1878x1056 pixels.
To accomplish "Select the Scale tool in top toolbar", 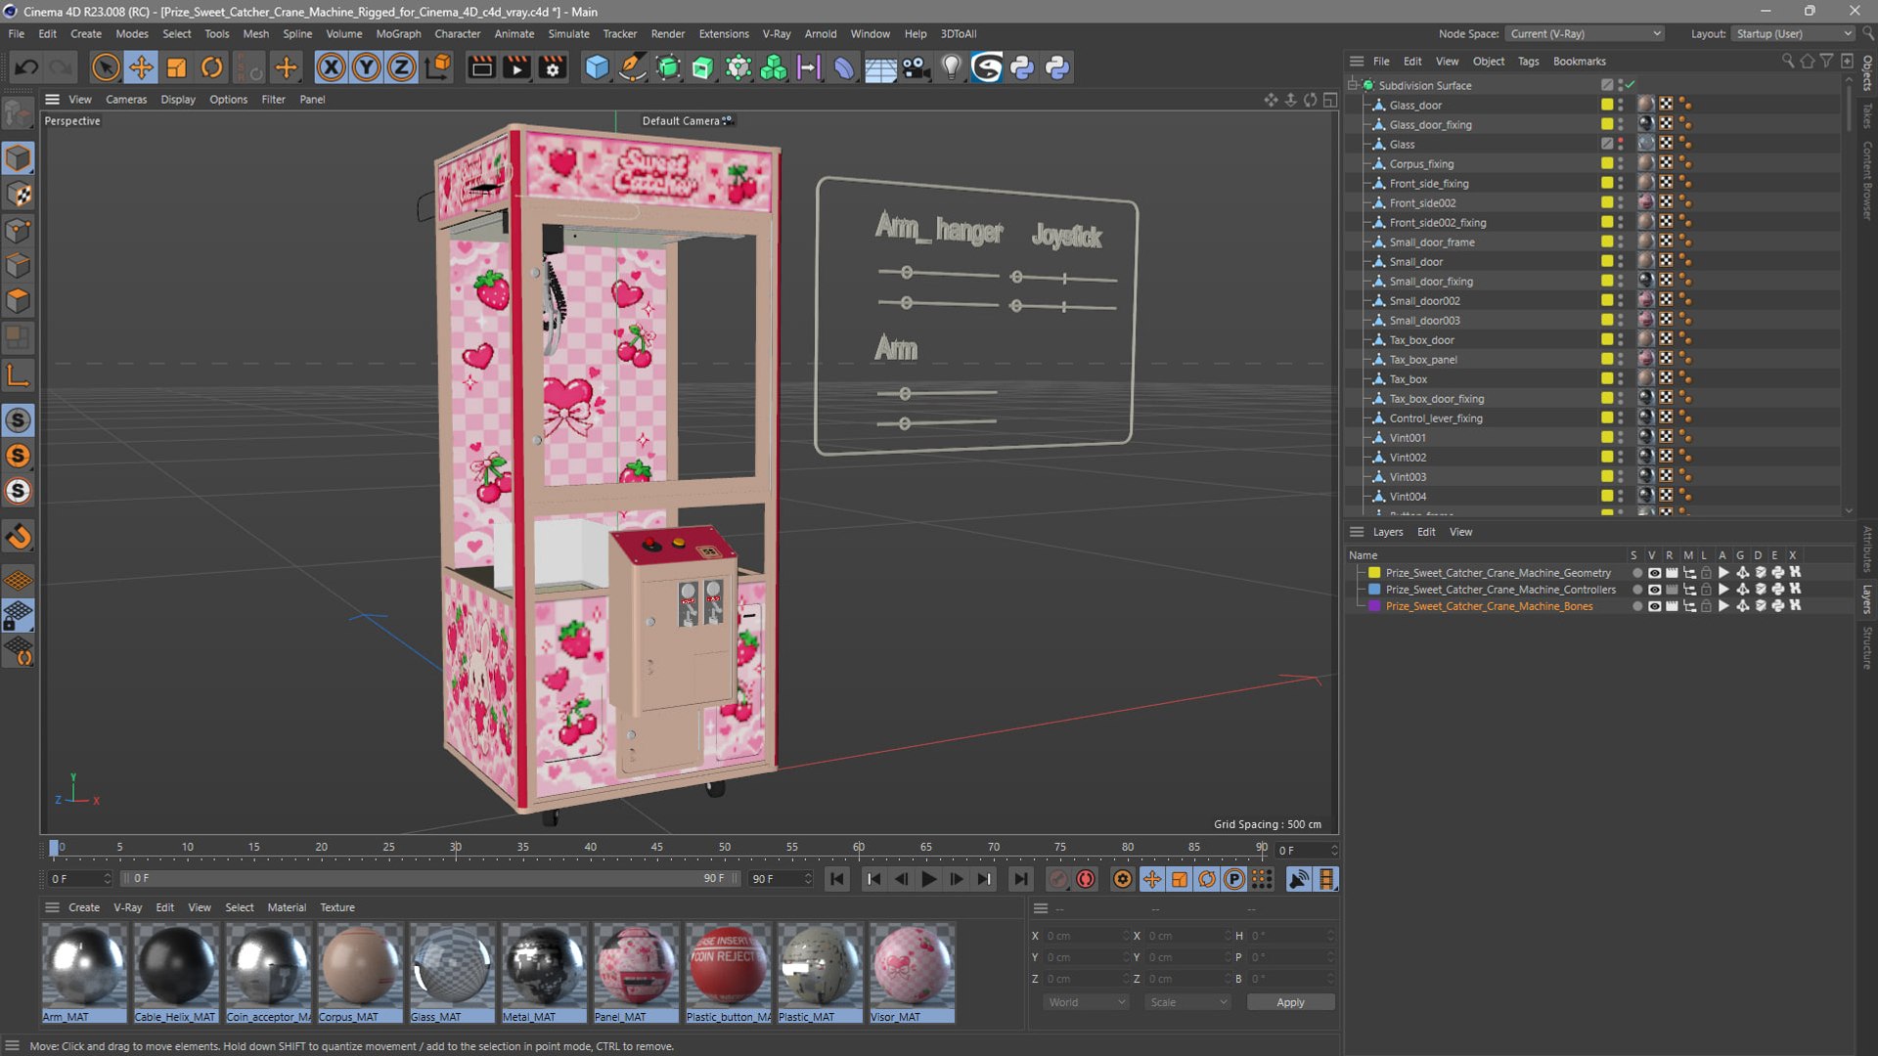I will click(176, 67).
